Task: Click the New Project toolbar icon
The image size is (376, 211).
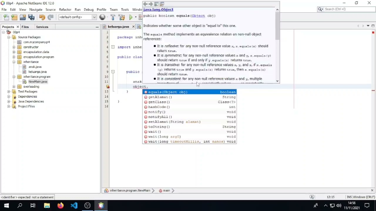Action: tap(14, 17)
